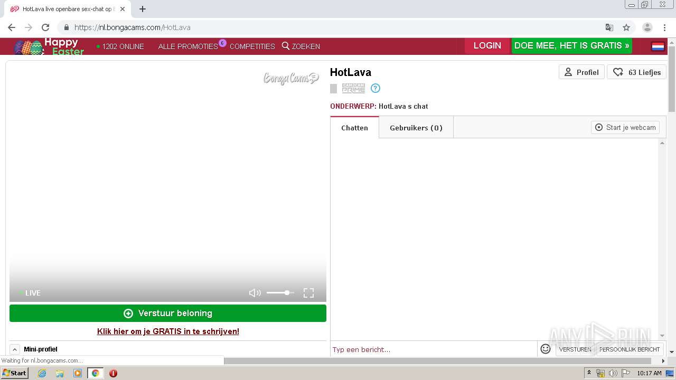This screenshot has width=676, height=380.
Task: Click Start je webcam button
Action: tap(625, 127)
